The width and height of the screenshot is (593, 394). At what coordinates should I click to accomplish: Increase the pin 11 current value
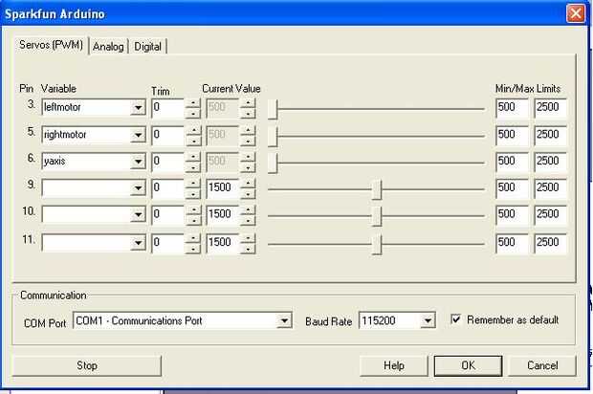(x=248, y=238)
